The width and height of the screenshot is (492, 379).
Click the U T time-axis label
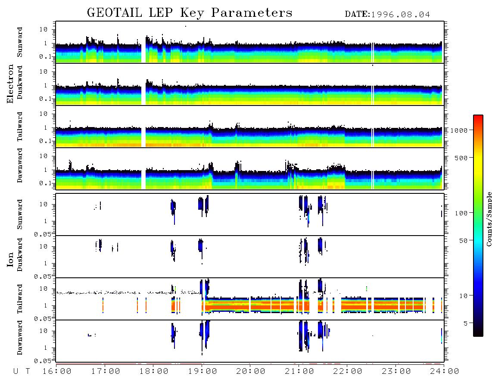[22, 371]
